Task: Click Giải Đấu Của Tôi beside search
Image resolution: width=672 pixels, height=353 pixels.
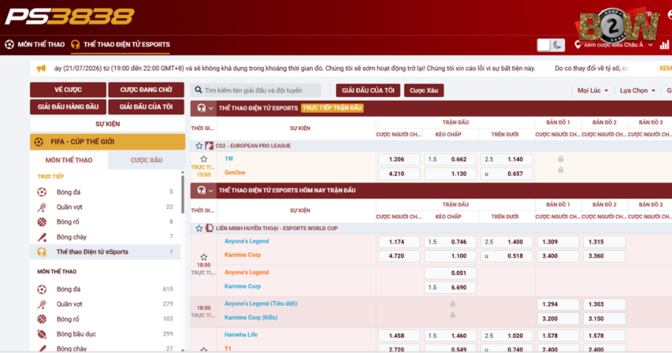Action: coord(368,91)
